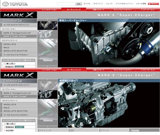Viewport: 160px width, 135px height.
Task: Click the up arrow above the supercharger page thumbnails
Action: pos(47,20)
